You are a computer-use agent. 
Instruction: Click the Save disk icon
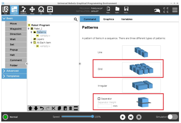point(126,10)
